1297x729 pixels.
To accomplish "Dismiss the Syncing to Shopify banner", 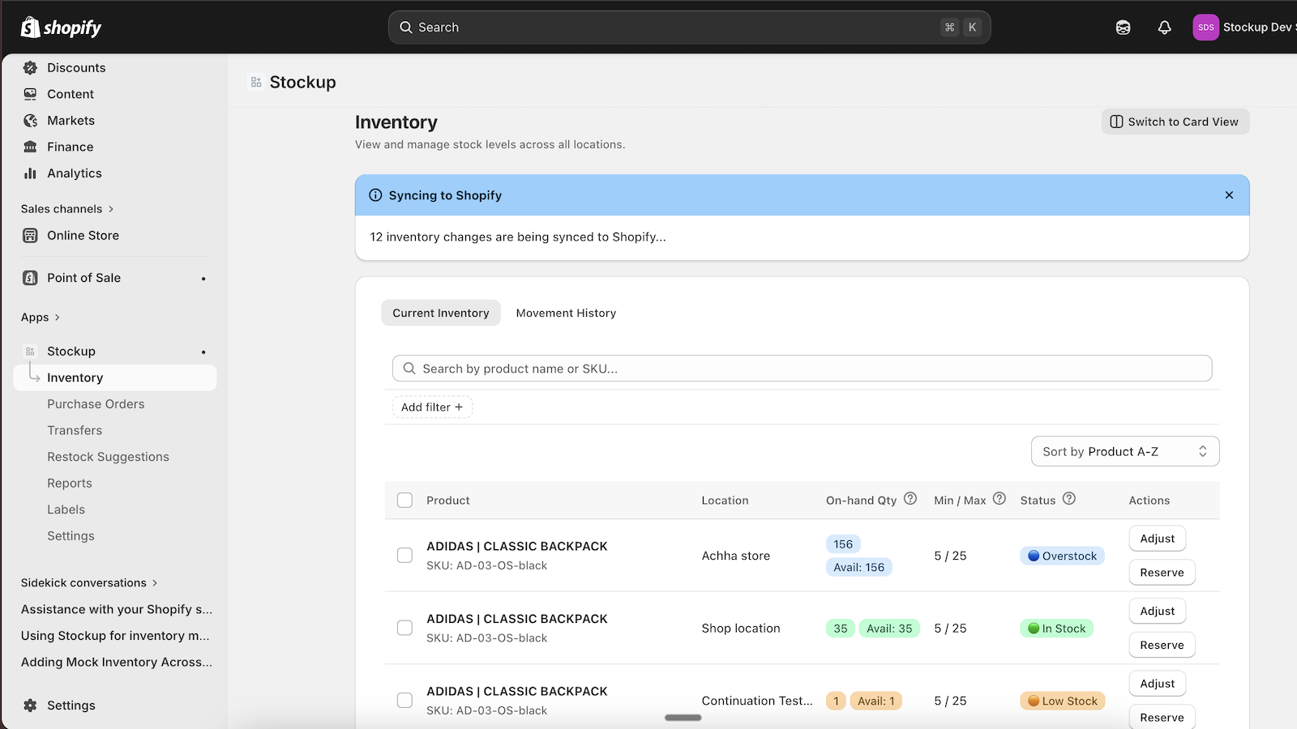I will point(1229,195).
